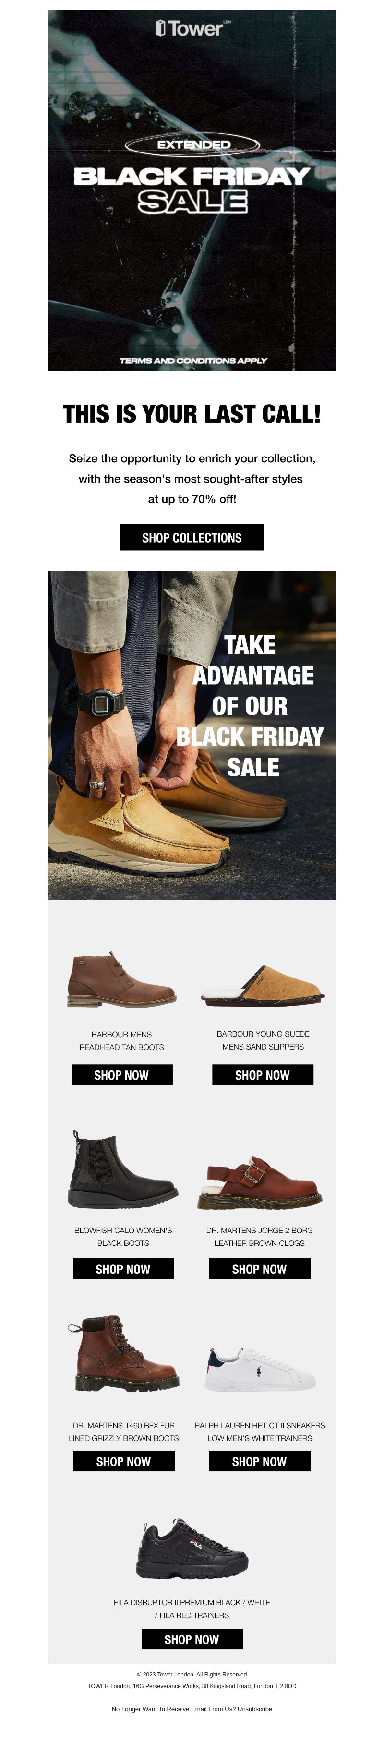Viewport: 384px width, 1740px height.
Task: Shop now for Dr. Martens Jorge clogs
Action: [259, 1269]
